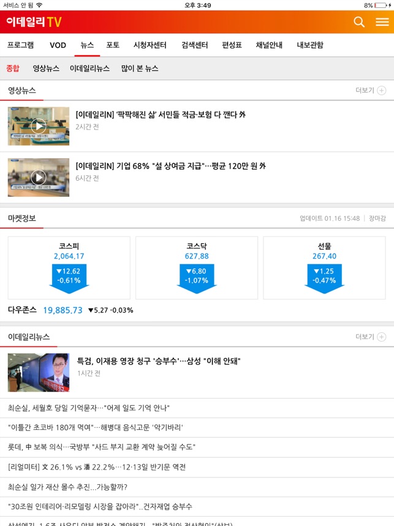
Task: Open 시청자센터 tab
Action: click(150, 45)
